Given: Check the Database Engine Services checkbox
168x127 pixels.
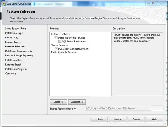Looking at the screenshot, I should 56,38.
